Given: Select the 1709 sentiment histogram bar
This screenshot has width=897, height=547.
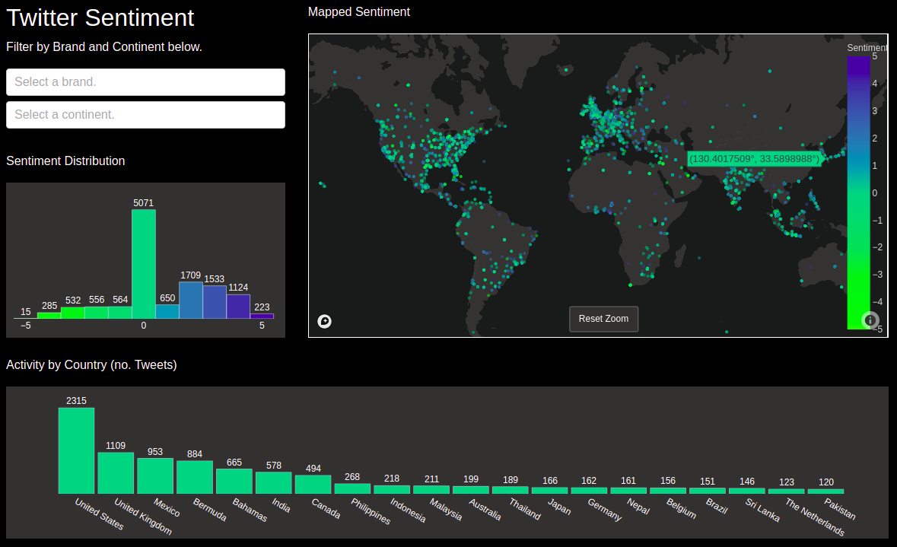Looking at the screenshot, I should coord(191,301).
